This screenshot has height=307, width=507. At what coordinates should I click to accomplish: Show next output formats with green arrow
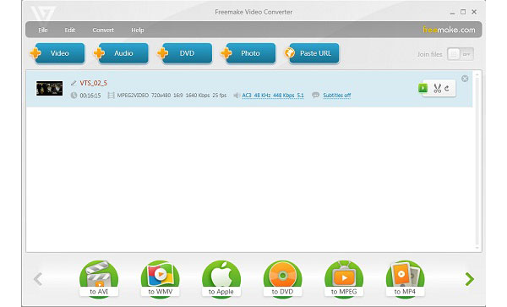pos(470,279)
